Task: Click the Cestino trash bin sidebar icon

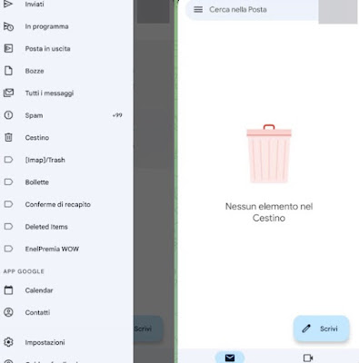Action: point(8,138)
